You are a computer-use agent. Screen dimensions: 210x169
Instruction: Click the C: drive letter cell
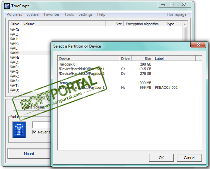click(x=123, y=69)
